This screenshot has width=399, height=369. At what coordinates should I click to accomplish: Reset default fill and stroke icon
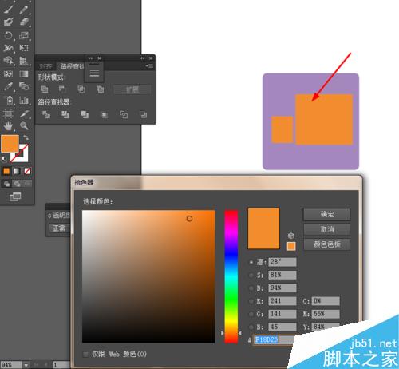[4, 160]
